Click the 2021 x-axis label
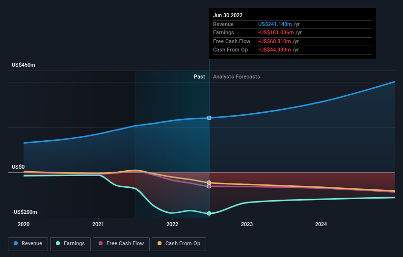This screenshot has height=257, width=403. tap(98, 224)
